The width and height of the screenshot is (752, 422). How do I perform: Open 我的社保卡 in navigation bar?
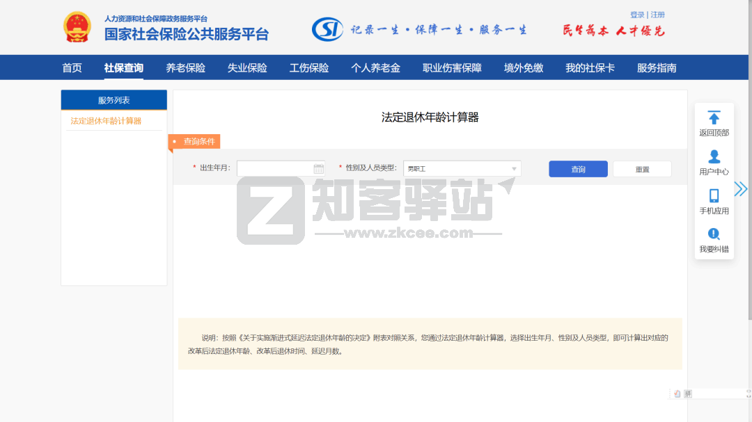[x=590, y=67]
